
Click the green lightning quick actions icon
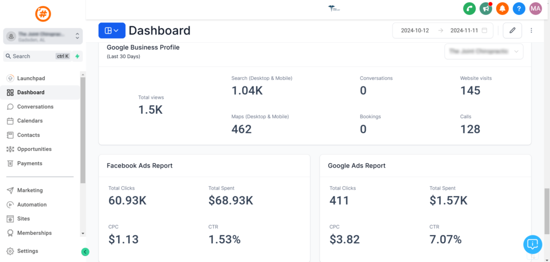[x=77, y=56]
